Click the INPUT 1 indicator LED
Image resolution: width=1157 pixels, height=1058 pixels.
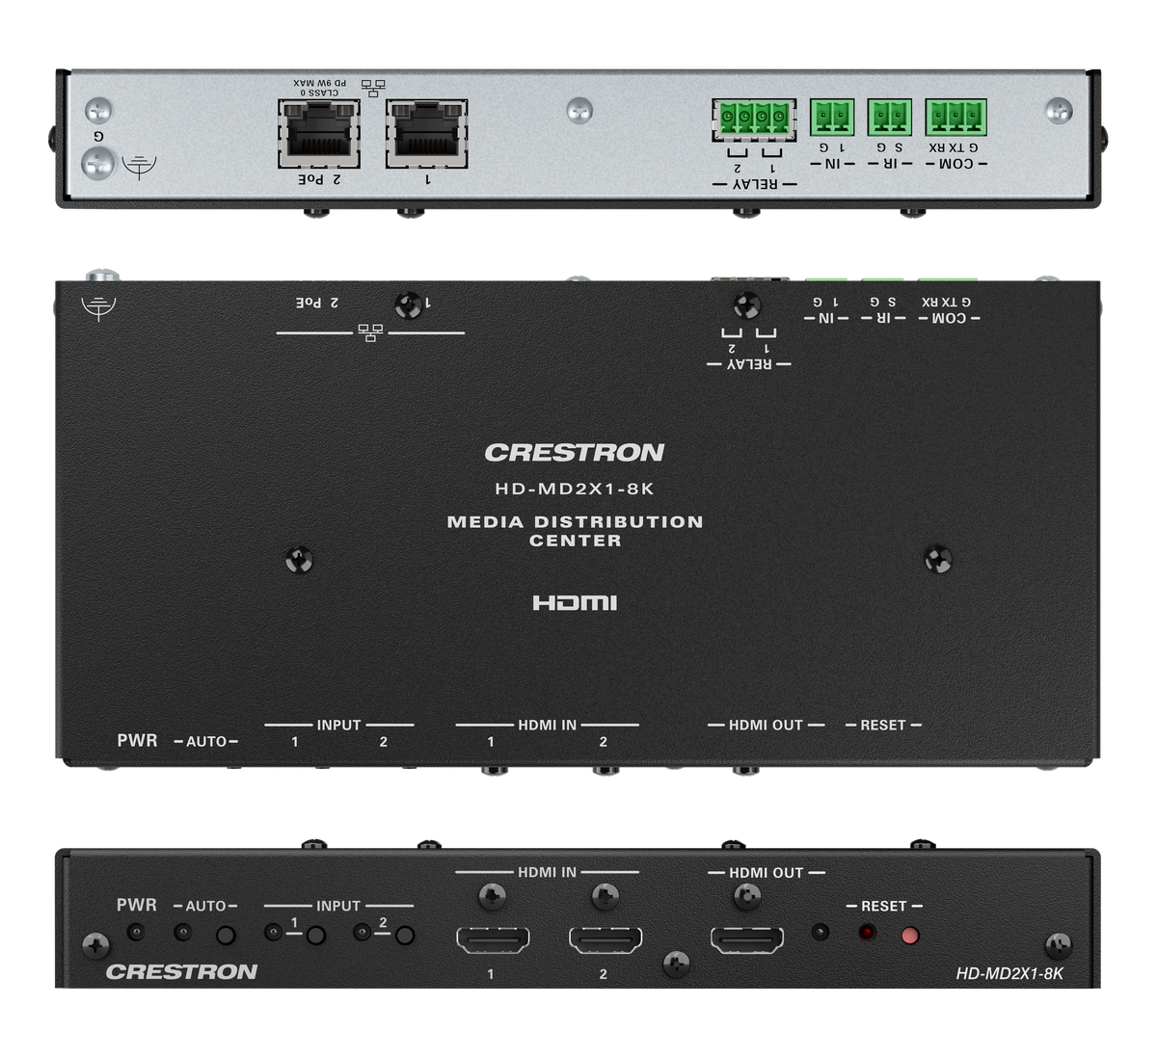274,933
